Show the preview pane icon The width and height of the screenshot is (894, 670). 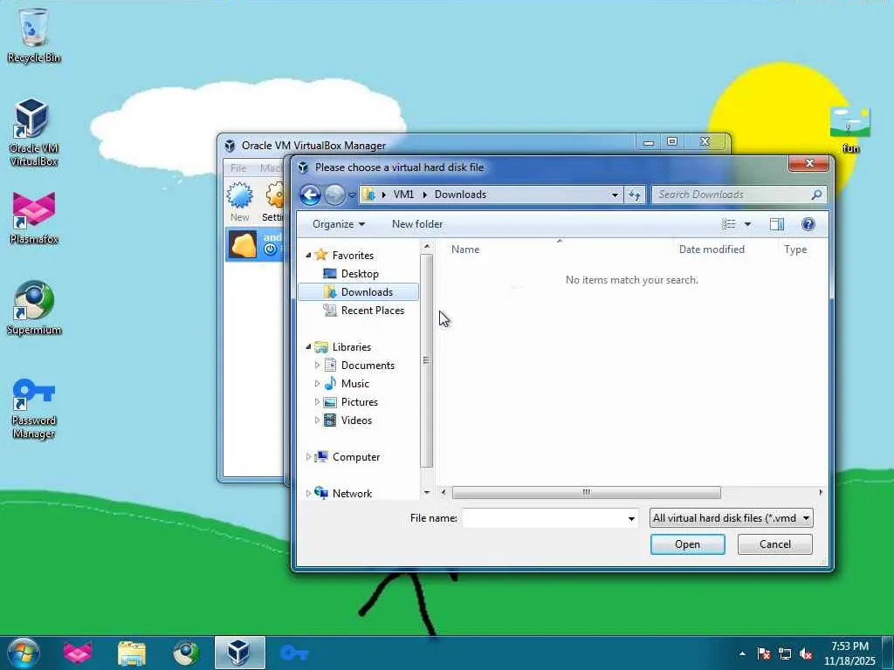pyautogui.click(x=776, y=224)
